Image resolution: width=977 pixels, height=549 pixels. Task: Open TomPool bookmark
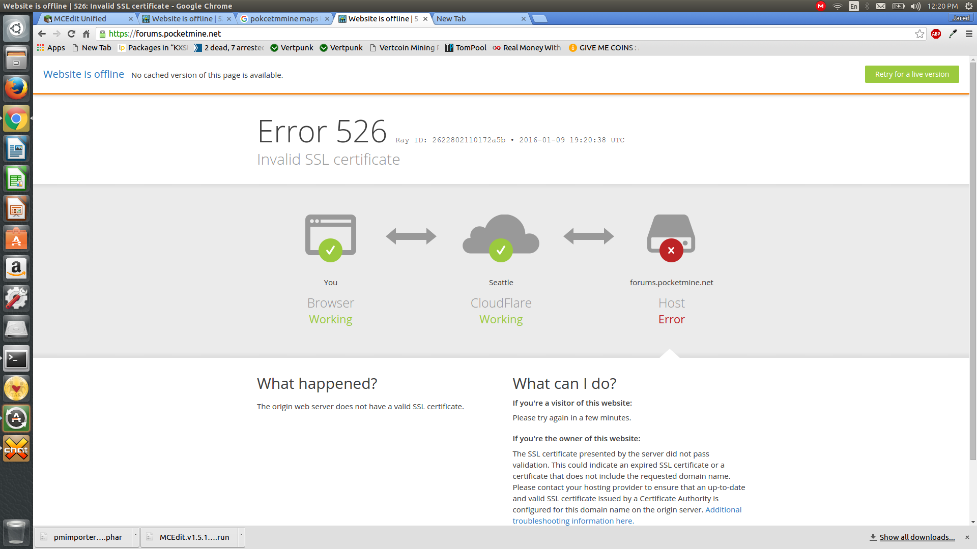point(466,48)
